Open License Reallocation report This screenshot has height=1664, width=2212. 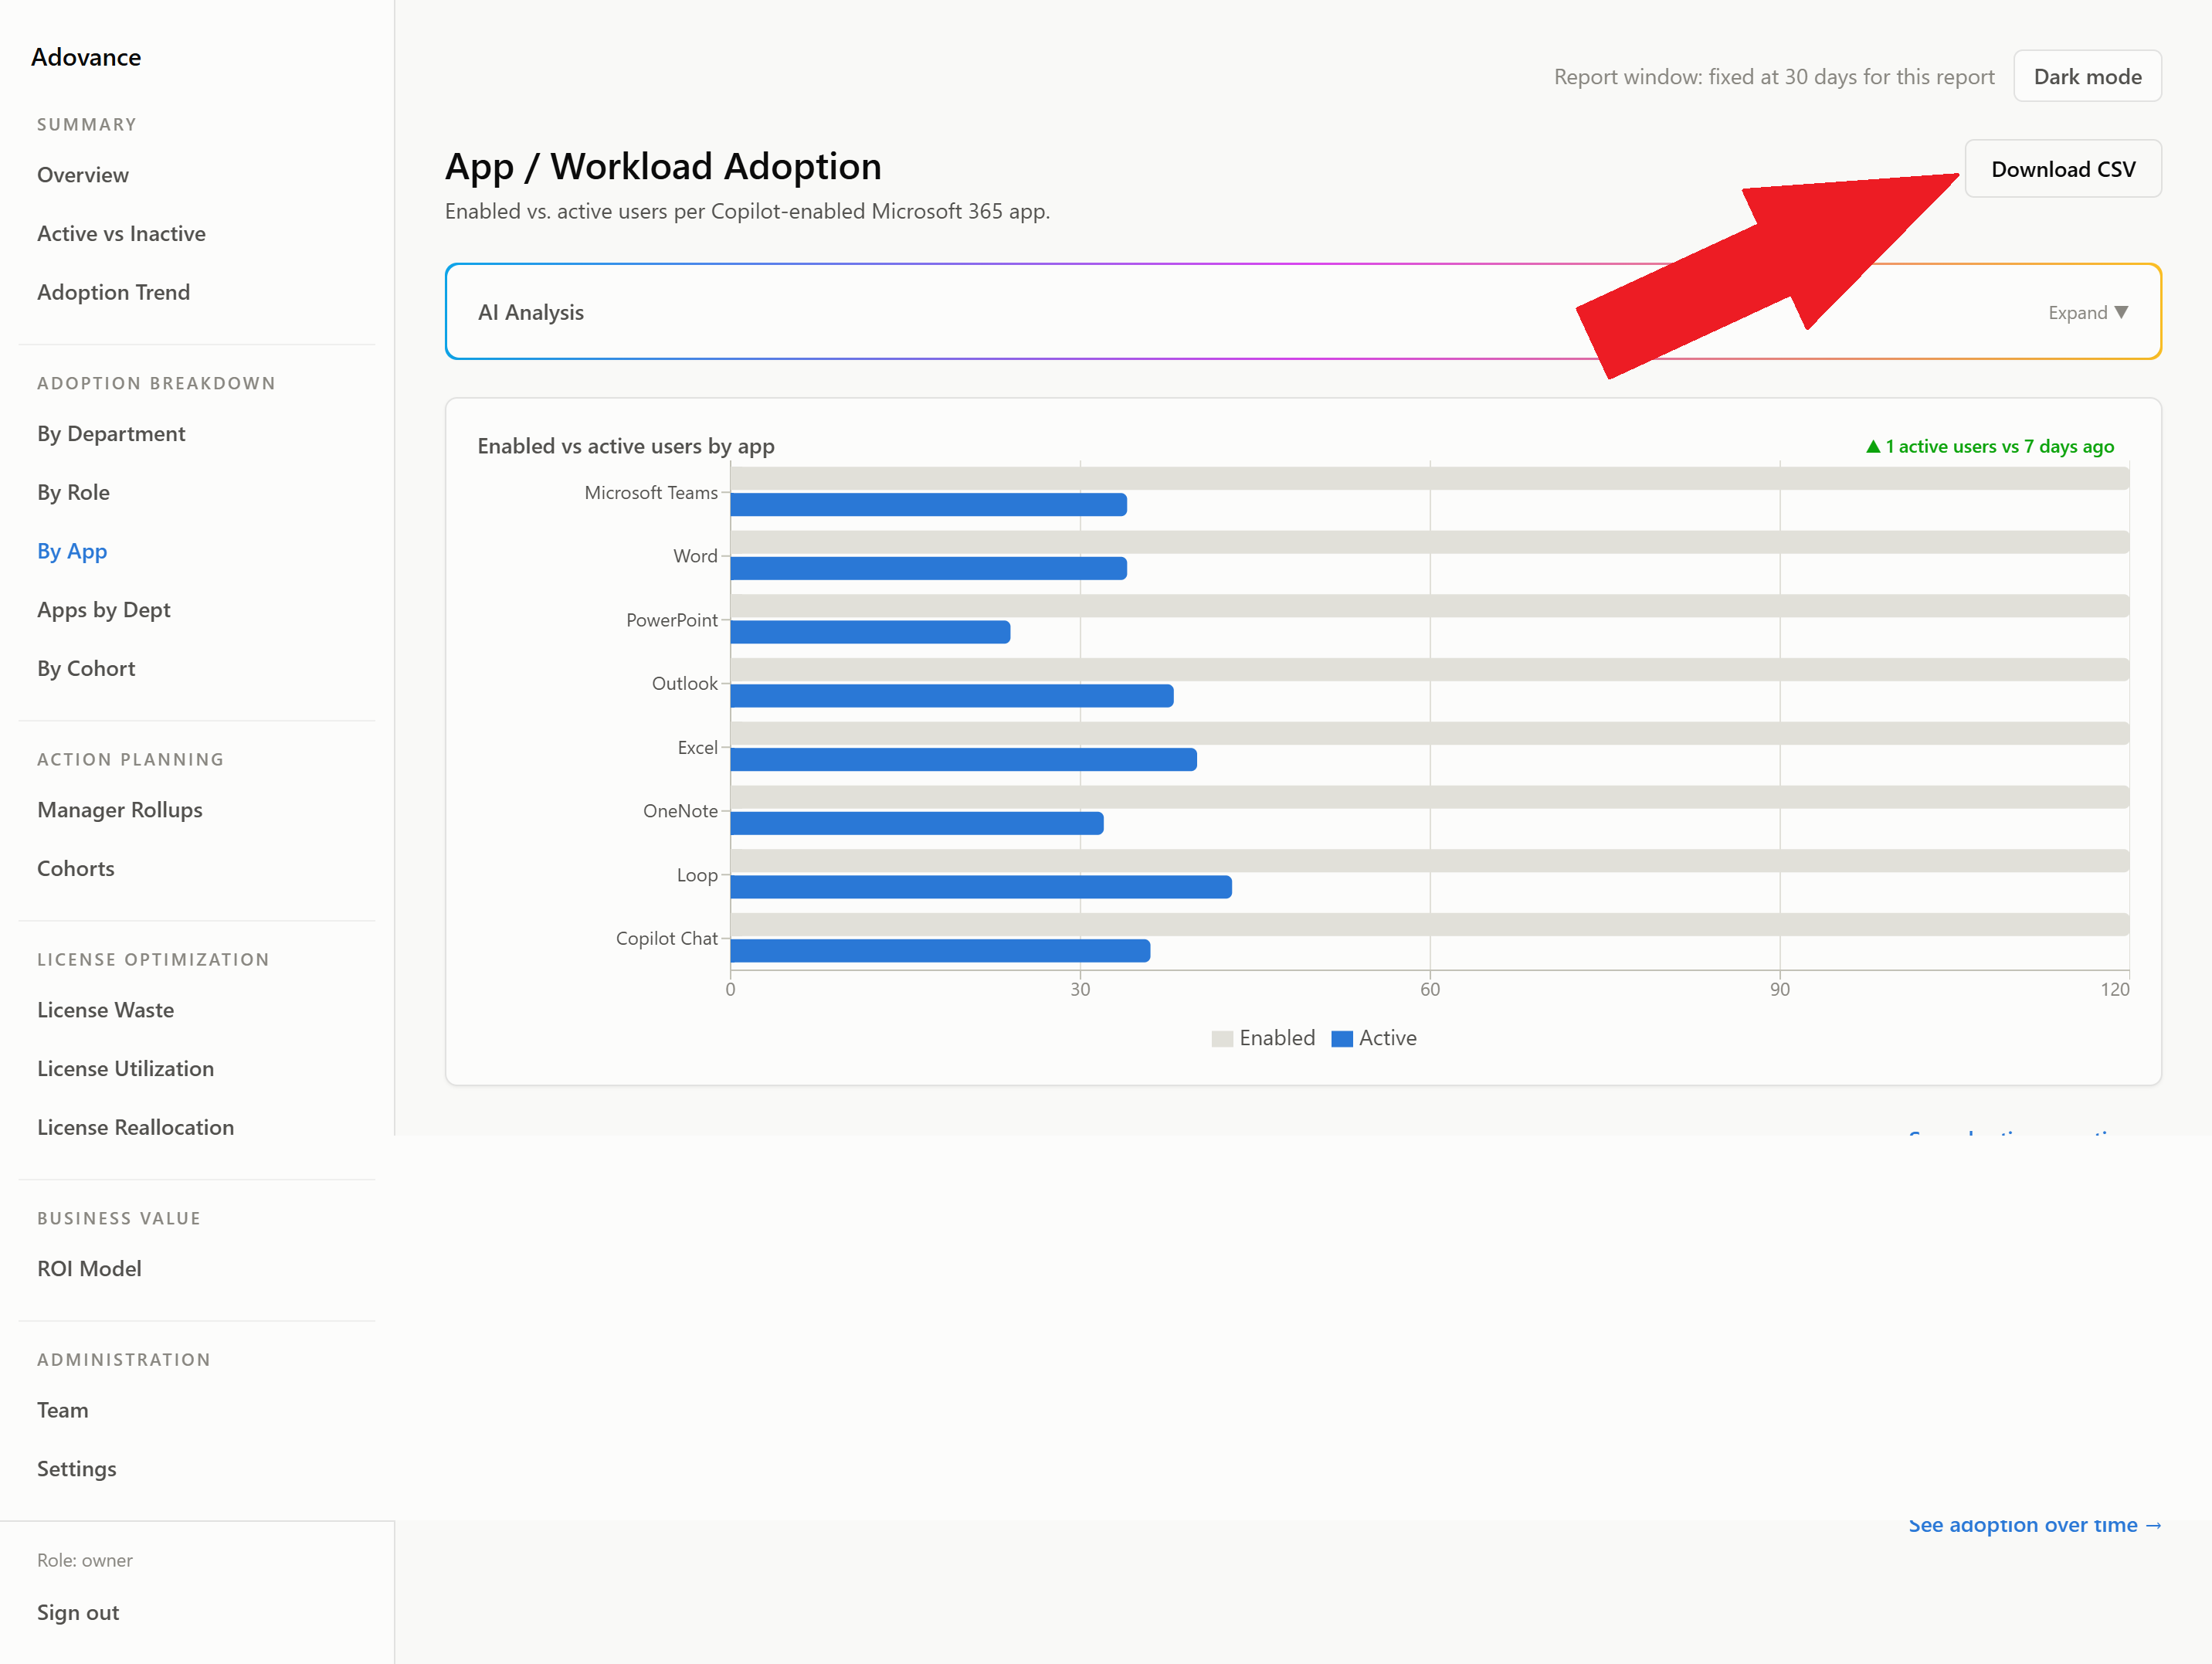[135, 1127]
